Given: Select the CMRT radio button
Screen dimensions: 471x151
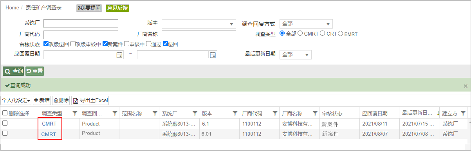Looking at the screenshot, I should pos(300,34).
